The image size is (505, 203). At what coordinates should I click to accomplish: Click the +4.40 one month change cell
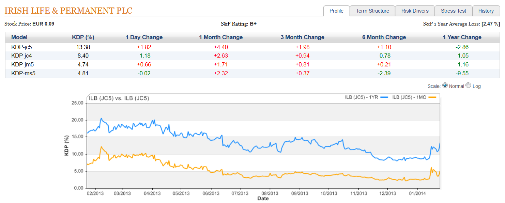click(x=221, y=47)
